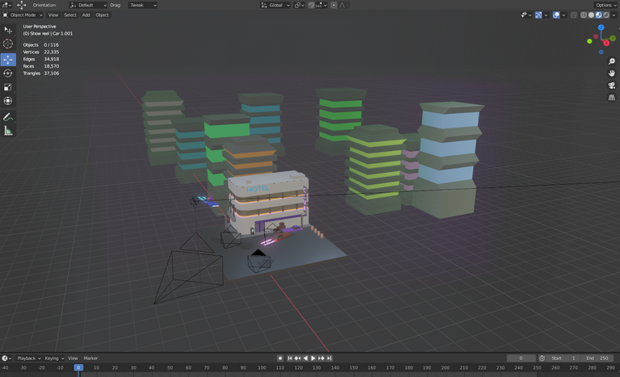Open shading options dropdown arrow
The height and width of the screenshot is (377, 620).
click(x=614, y=15)
